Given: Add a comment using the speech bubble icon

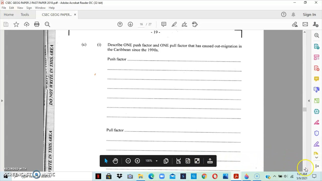Looking at the screenshot, I should pos(164,24).
